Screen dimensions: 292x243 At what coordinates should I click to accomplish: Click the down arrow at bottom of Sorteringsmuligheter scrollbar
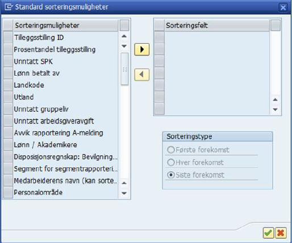[x=124, y=193]
